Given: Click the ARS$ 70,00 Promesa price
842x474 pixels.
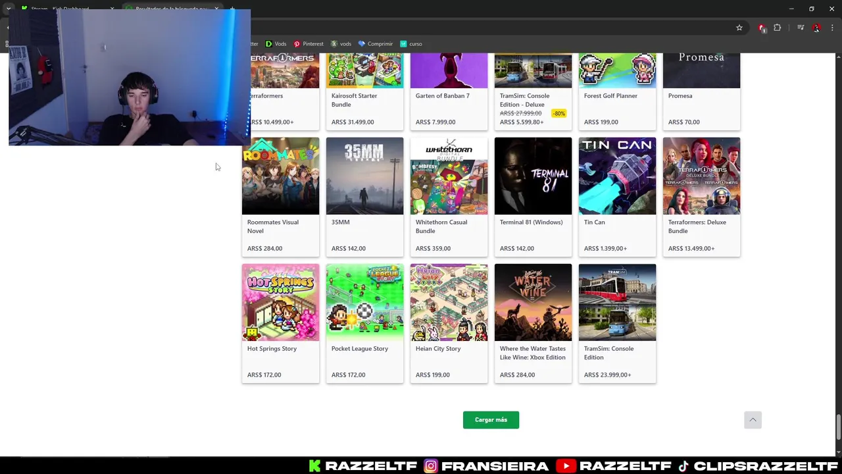Looking at the screenshot, I should pos(684,122).
